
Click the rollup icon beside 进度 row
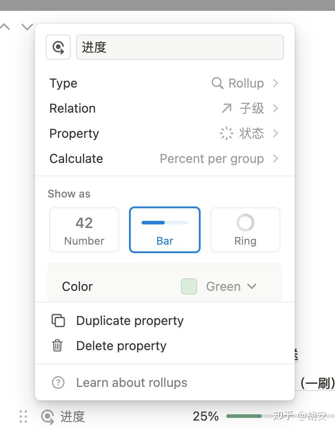(x=47, y=417)
